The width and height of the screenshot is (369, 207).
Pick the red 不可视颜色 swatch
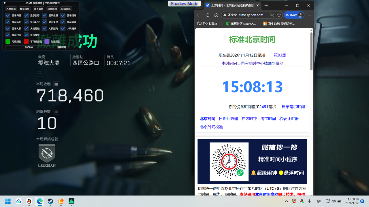click(x=27, y=41)
